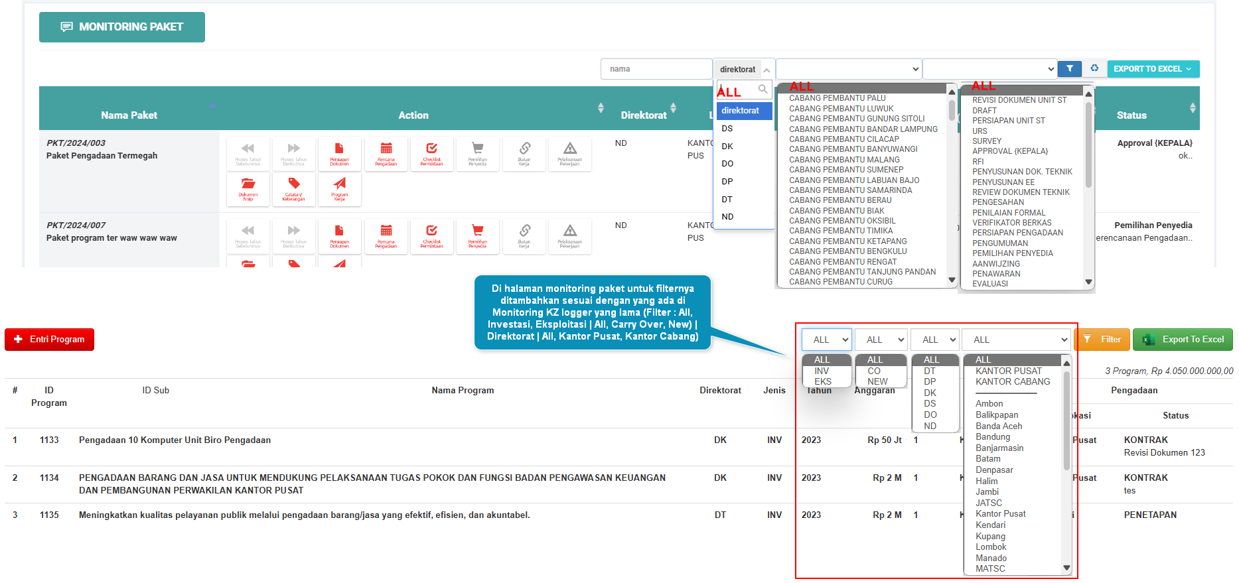Click the red Entri Program button
This screenshot has height=583, width=1239.
(x=50, y=340)
